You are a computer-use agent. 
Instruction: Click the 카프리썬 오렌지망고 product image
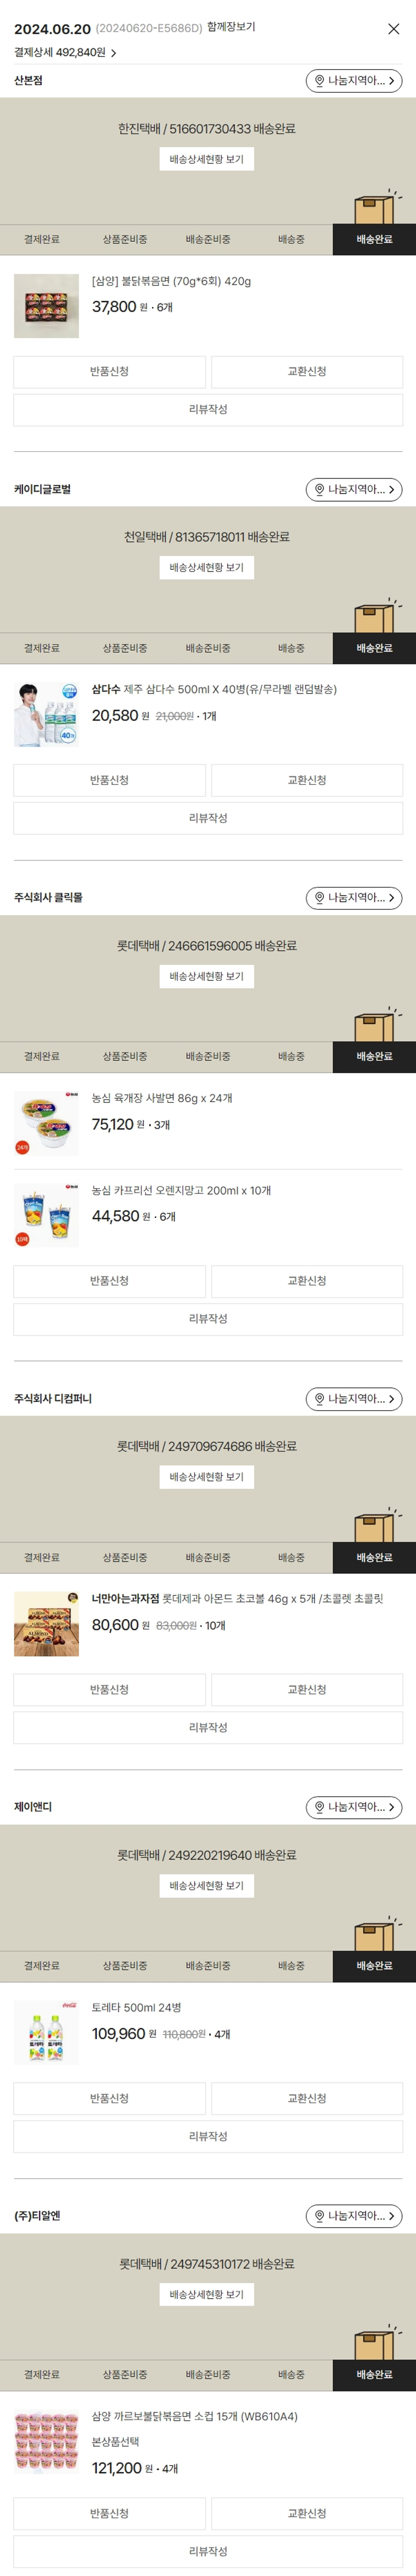46,1215
